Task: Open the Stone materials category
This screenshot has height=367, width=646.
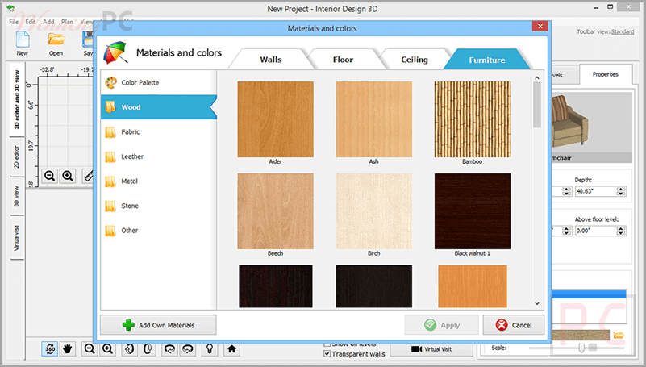Action: 159,206
